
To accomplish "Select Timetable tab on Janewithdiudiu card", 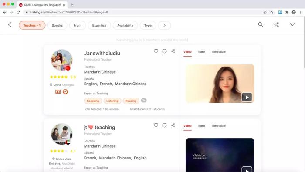I will 219,52.
